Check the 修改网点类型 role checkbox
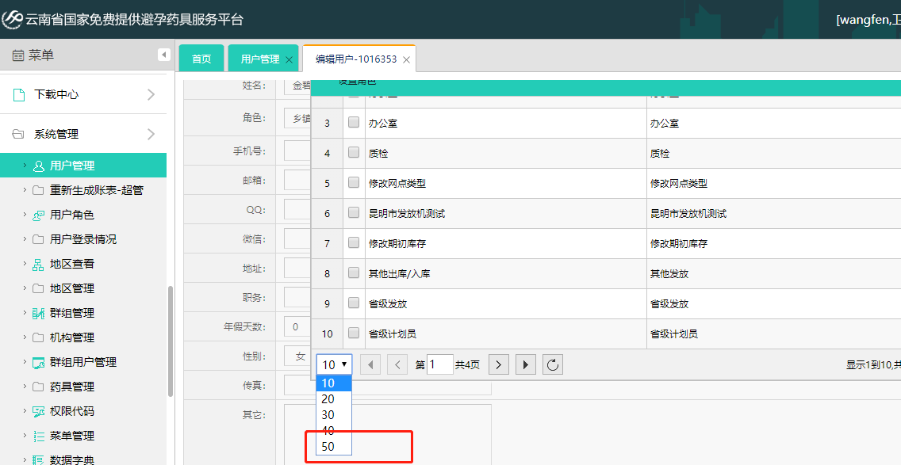Viewport: 901px width, 465px height. (x=354, y=182)
